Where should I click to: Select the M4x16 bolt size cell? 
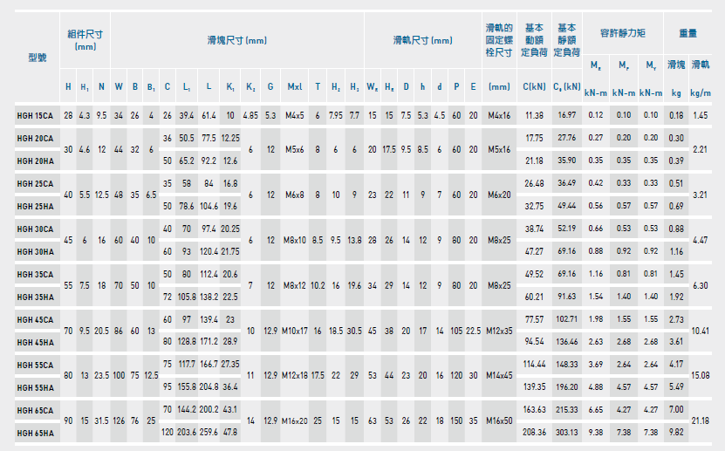[x=499, y=115]
